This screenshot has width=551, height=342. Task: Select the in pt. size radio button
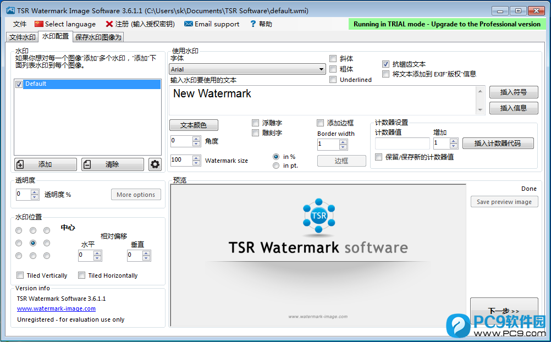tap(276, 166)
